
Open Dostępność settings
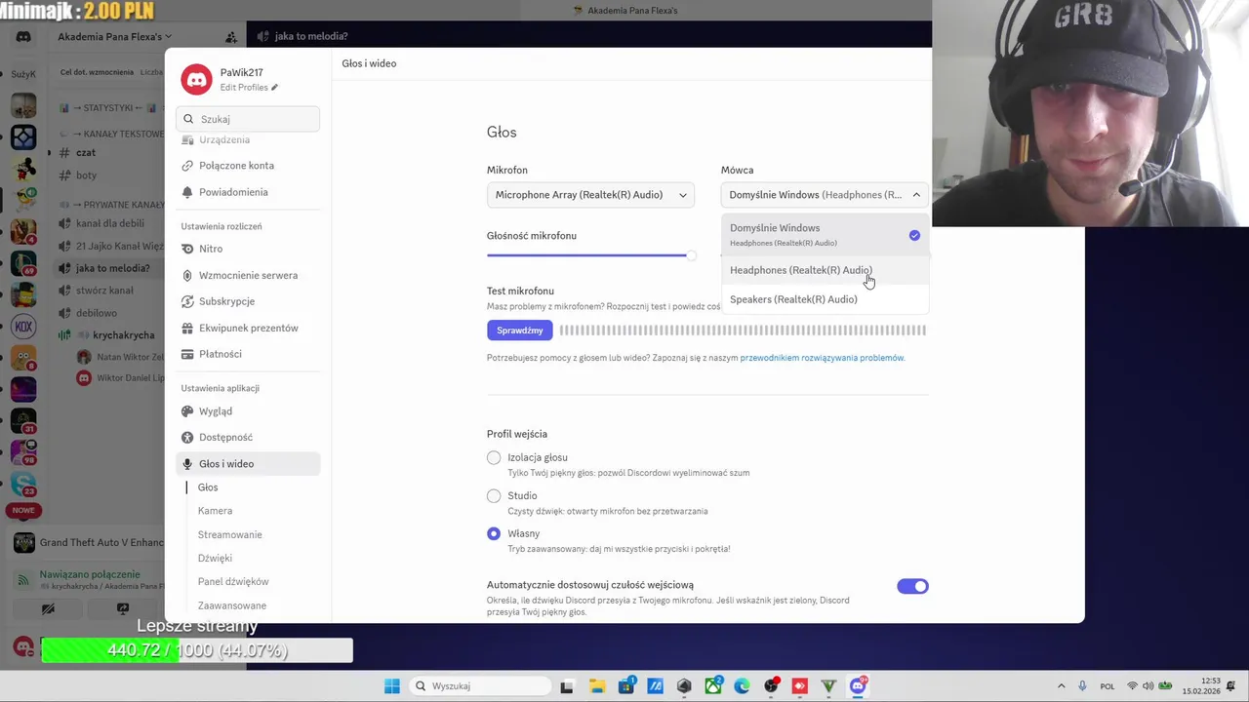click(x=248, y=438)
